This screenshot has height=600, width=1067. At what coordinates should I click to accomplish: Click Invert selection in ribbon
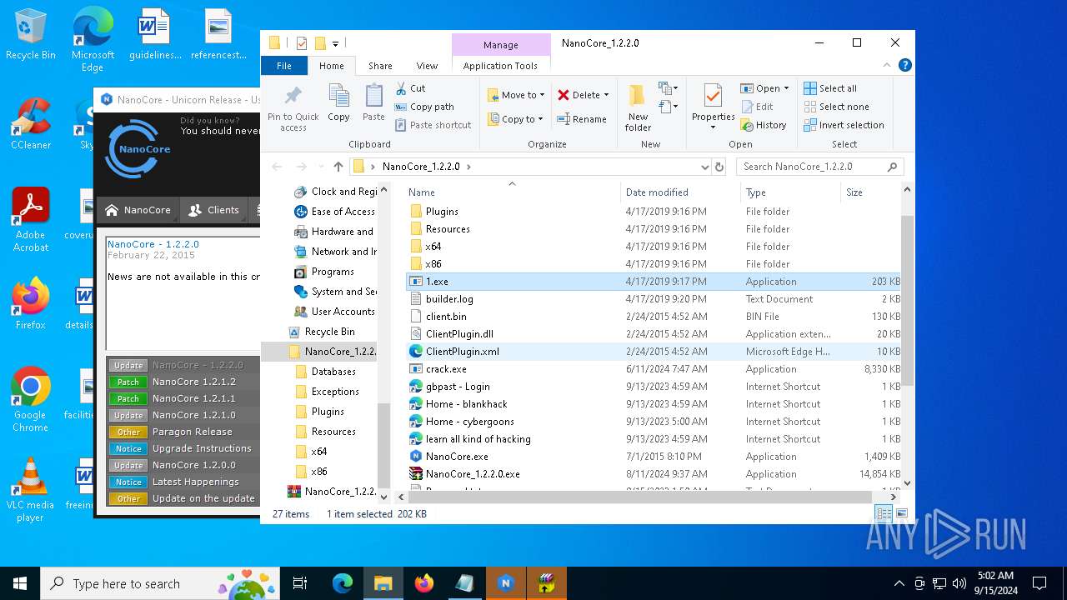click(844, 125)
